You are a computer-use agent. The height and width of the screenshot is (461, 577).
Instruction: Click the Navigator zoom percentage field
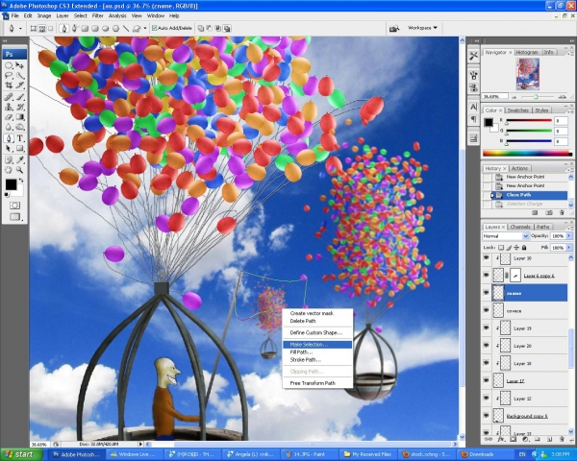click(494, 96)
